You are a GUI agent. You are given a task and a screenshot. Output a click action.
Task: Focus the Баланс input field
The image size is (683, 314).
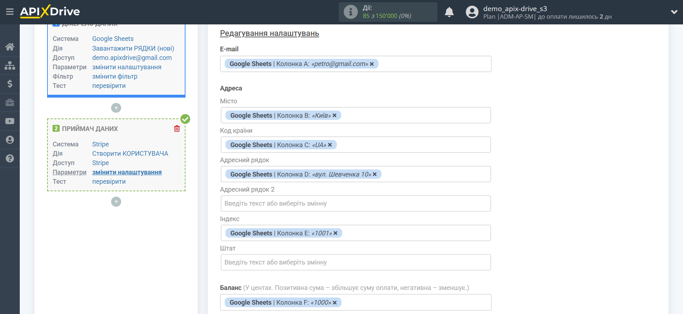coord(356,302)
